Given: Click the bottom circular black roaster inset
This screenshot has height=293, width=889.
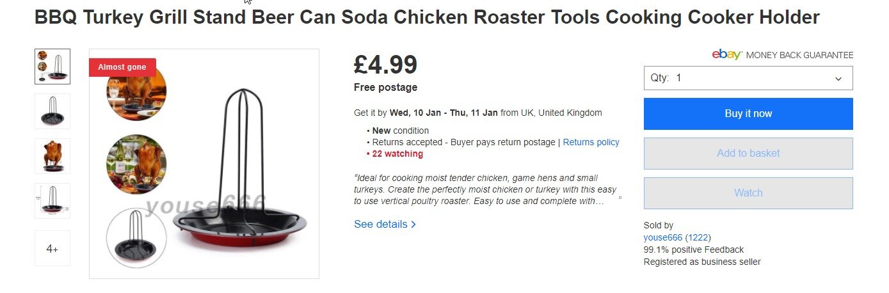Looking at the screenshot, I should tap(136, 237).
